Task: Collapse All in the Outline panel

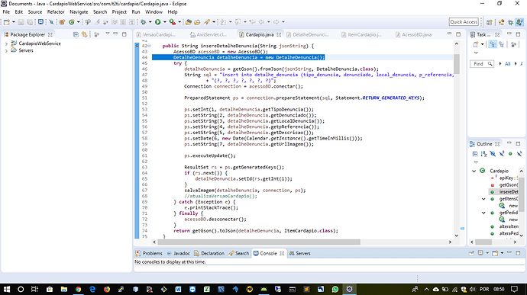Action: click(x=475, y=154)
